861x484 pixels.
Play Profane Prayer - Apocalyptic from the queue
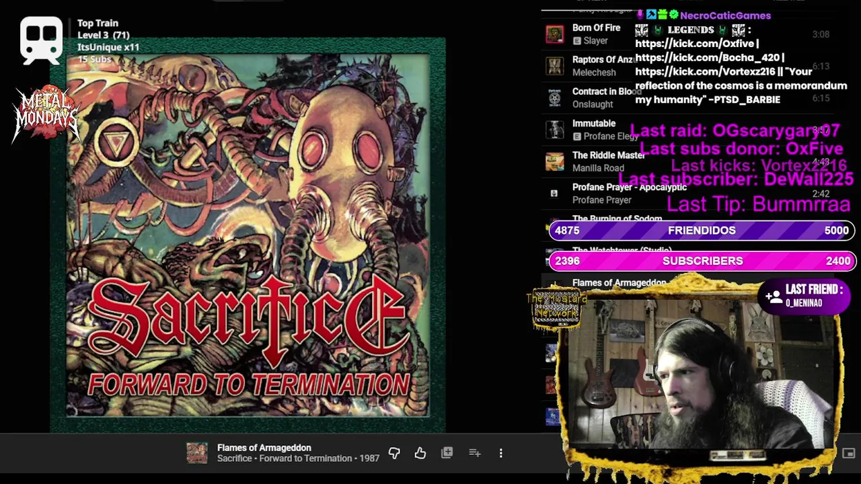[x=630, y=187]
